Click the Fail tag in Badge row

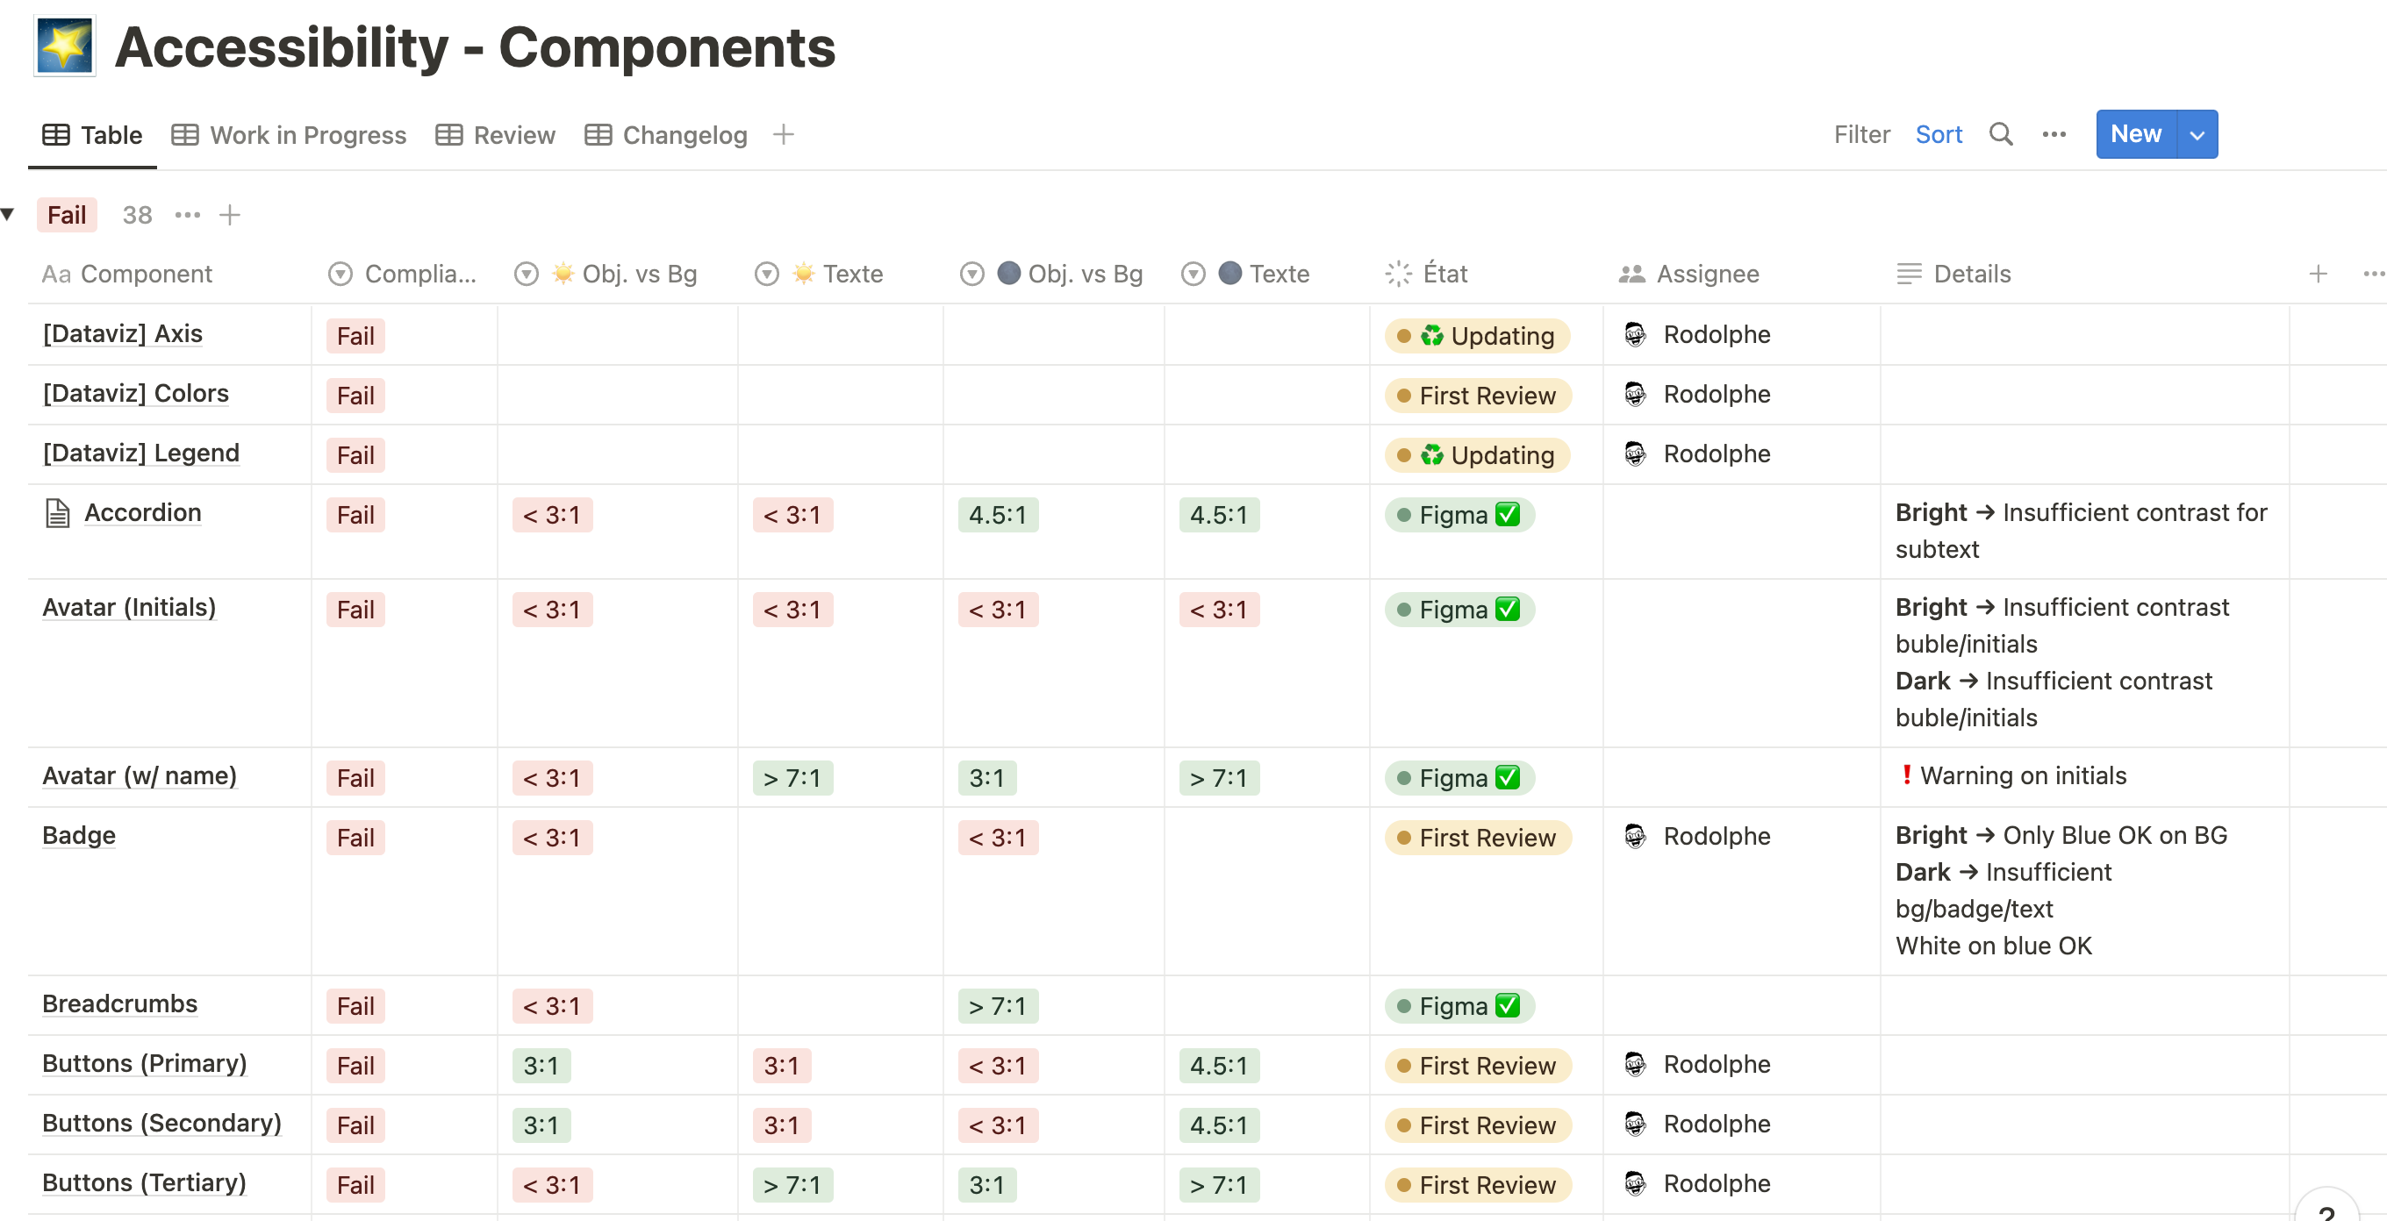pyautogui.click(x=355, y=838)
